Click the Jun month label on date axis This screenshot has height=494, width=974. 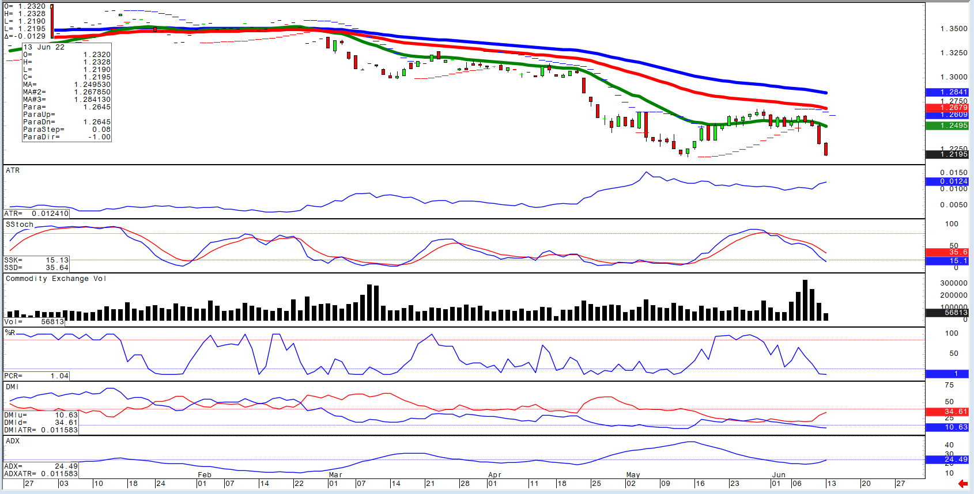coord(779,475)
